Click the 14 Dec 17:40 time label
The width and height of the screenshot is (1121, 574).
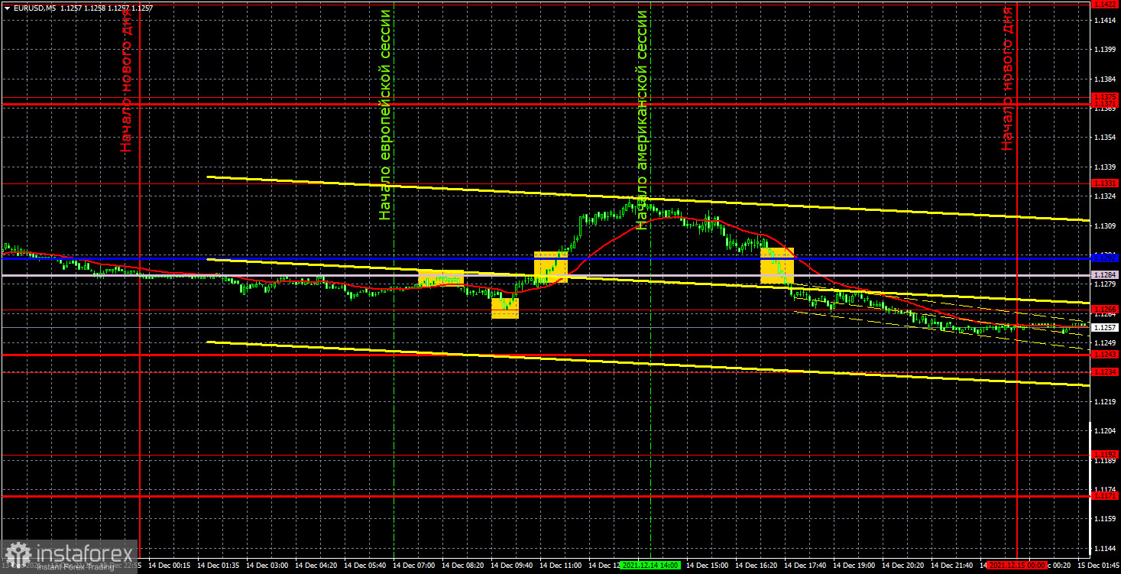pos(806,566)
